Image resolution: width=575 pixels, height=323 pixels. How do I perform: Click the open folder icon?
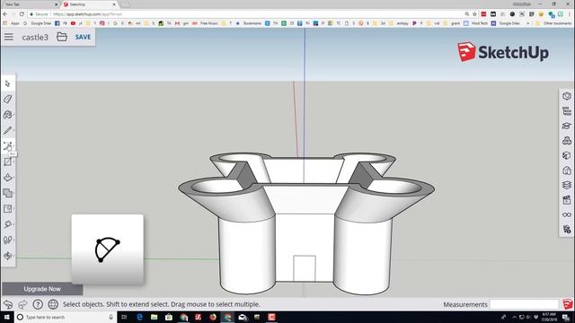pyautogui.click(x=62, y=37)
